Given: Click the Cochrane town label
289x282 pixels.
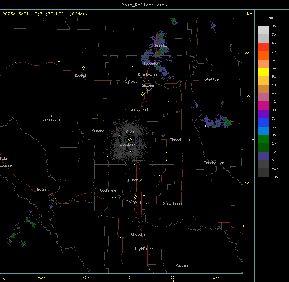Looking at the screenshot, I should 108,190.
